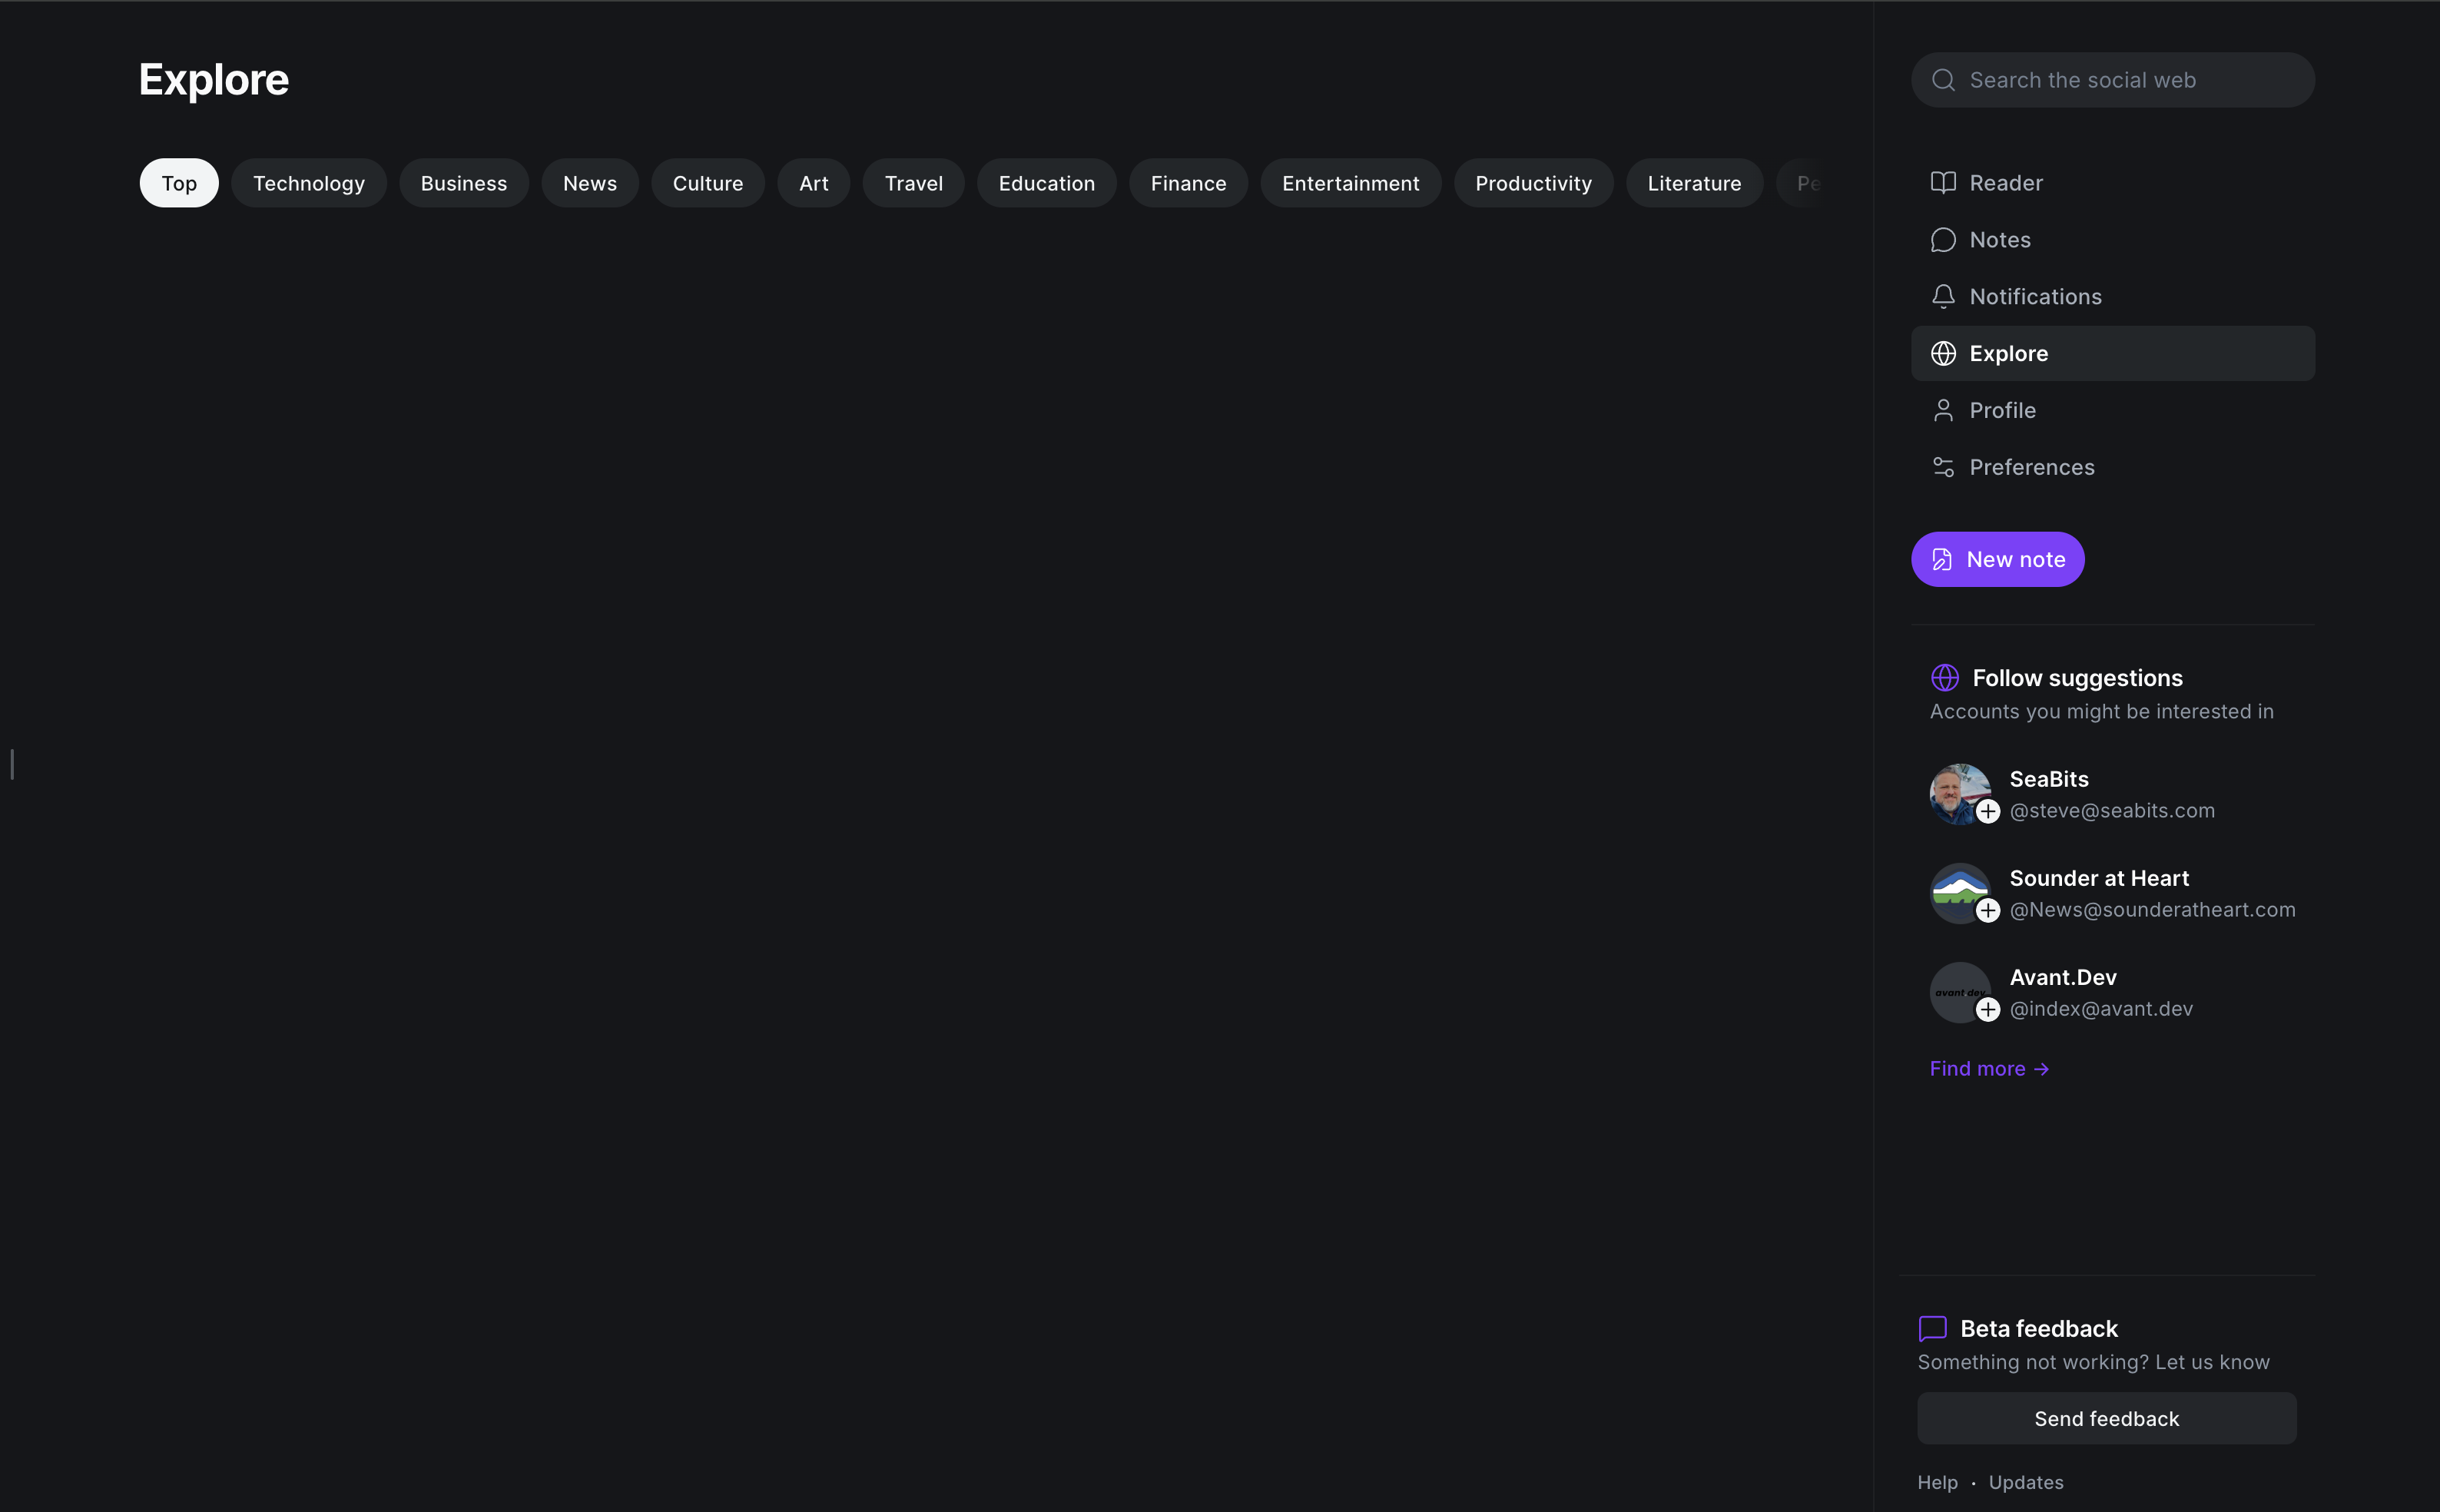The height and width of the screenshot is (1512, 2440).
Task: Click the Notifications bell icon
Action: coord(1943,297)
